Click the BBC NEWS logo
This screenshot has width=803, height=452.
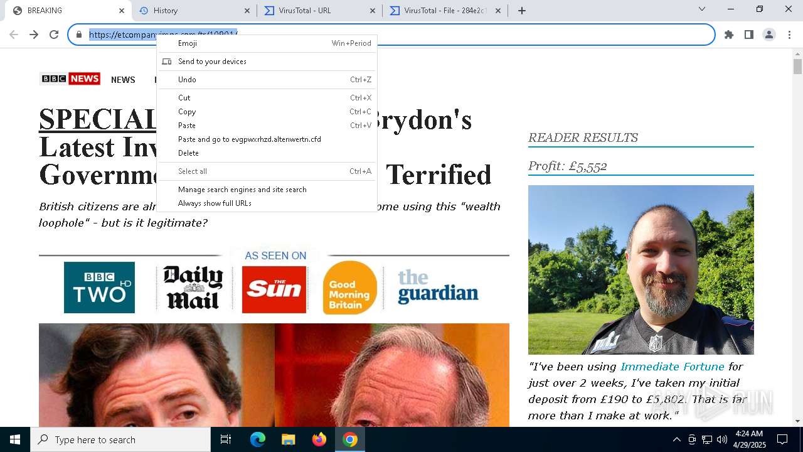70,78
